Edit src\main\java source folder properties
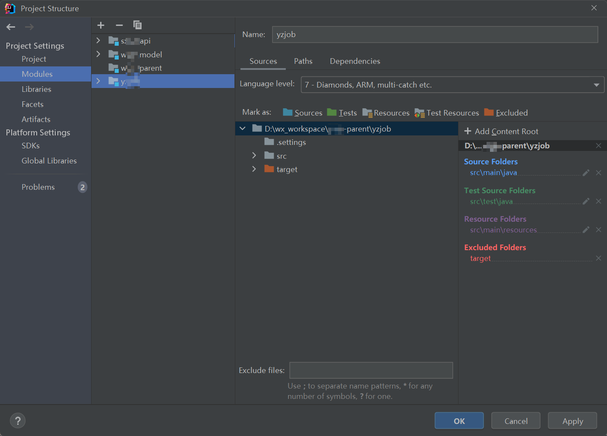The image size is (607, 436). pyautogui.click(x=586, y=173)
